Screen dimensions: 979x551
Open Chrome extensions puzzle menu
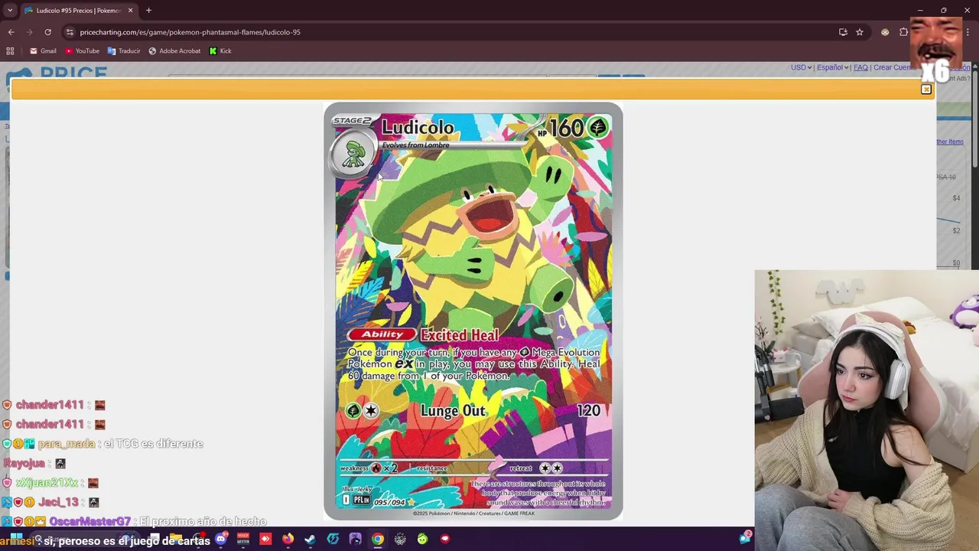tap(903, 32)
